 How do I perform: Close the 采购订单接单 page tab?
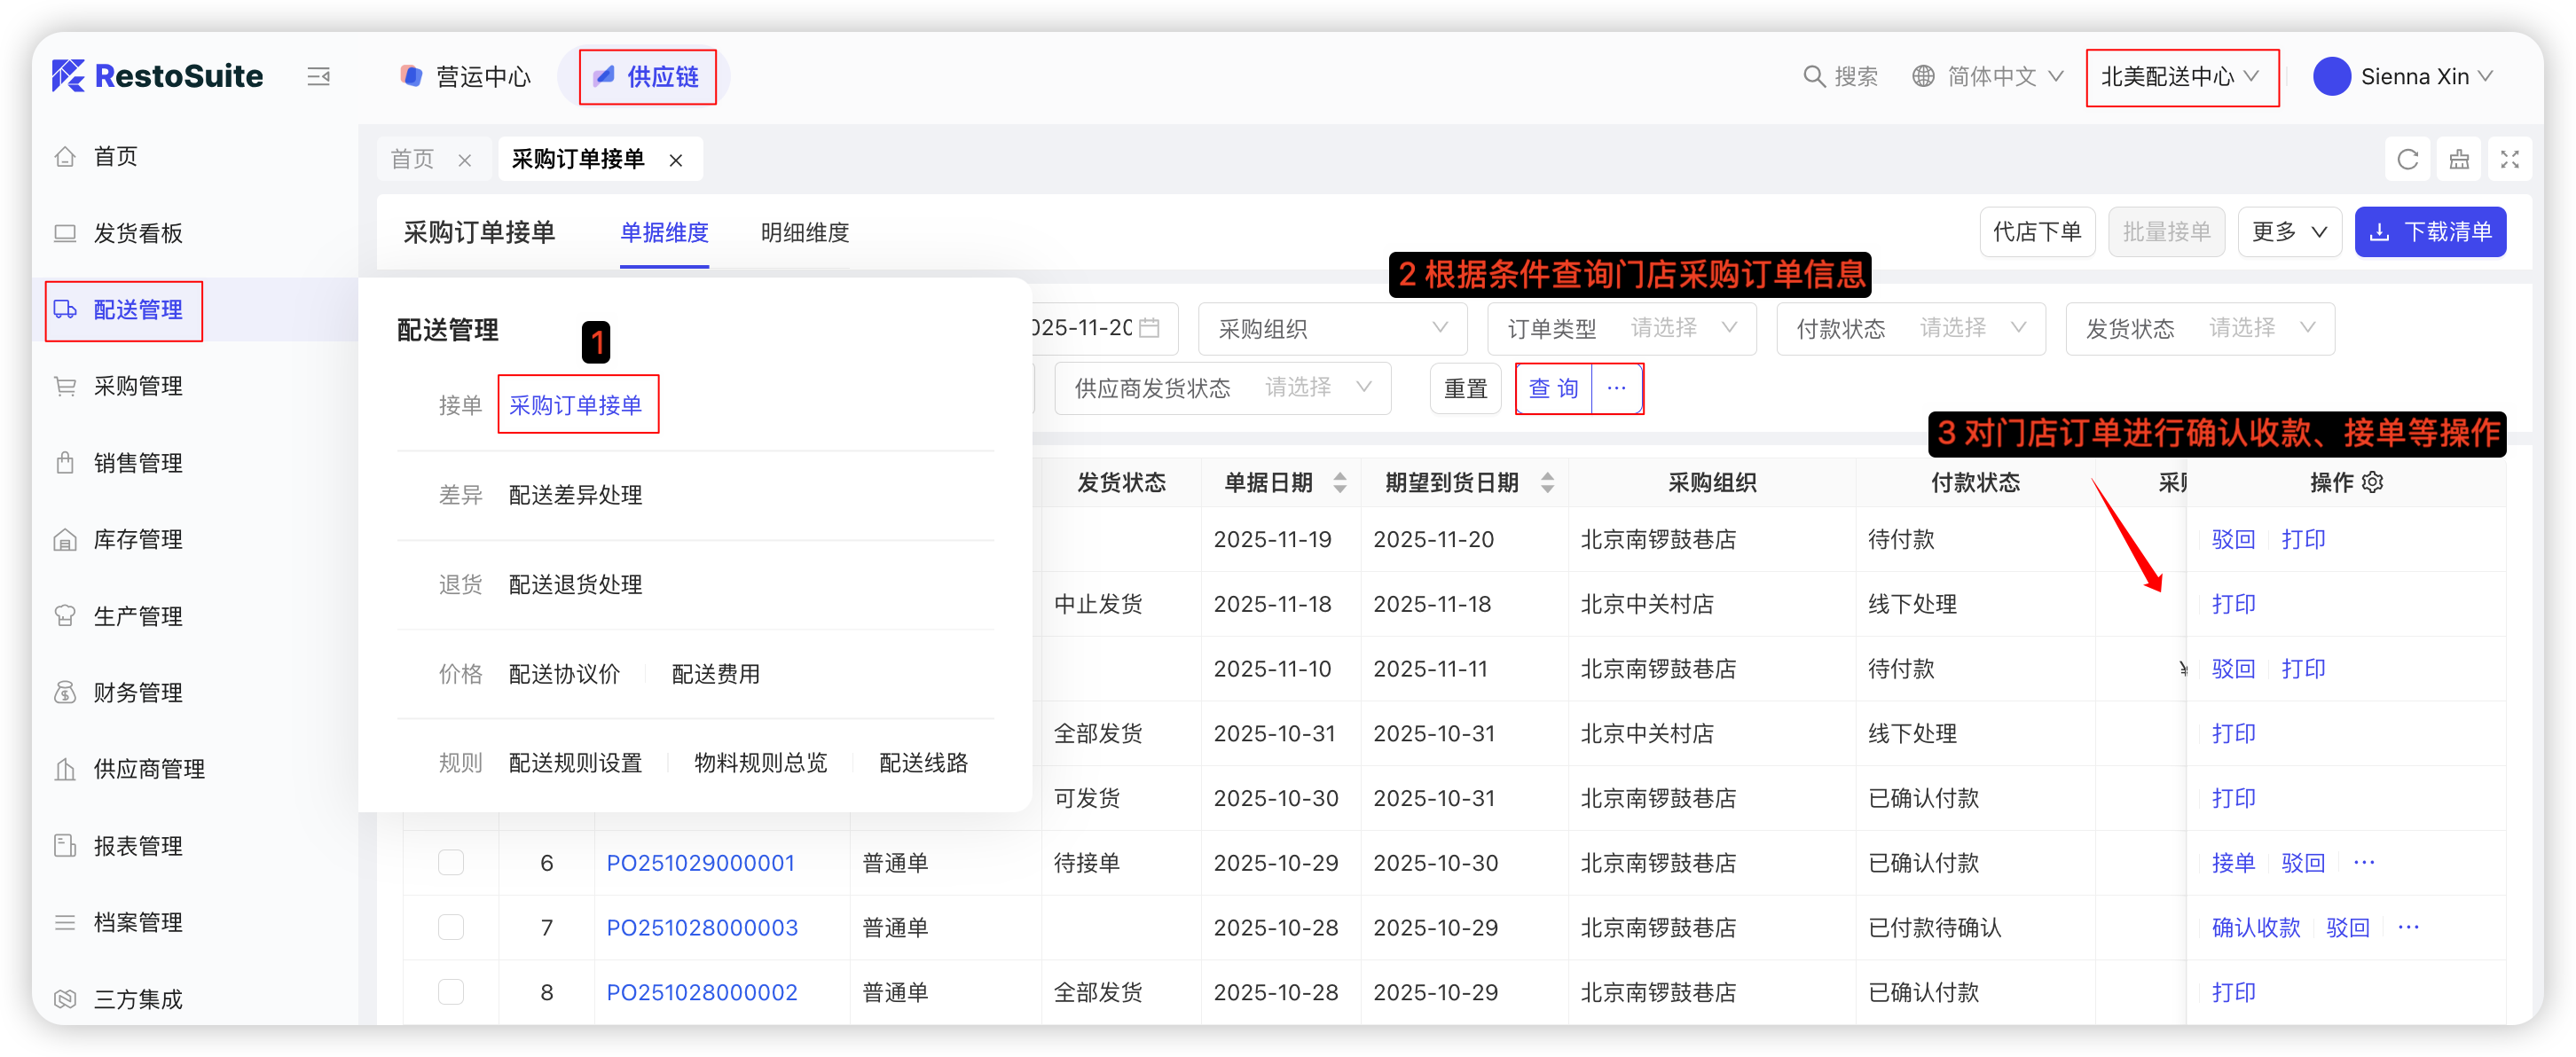676,160
